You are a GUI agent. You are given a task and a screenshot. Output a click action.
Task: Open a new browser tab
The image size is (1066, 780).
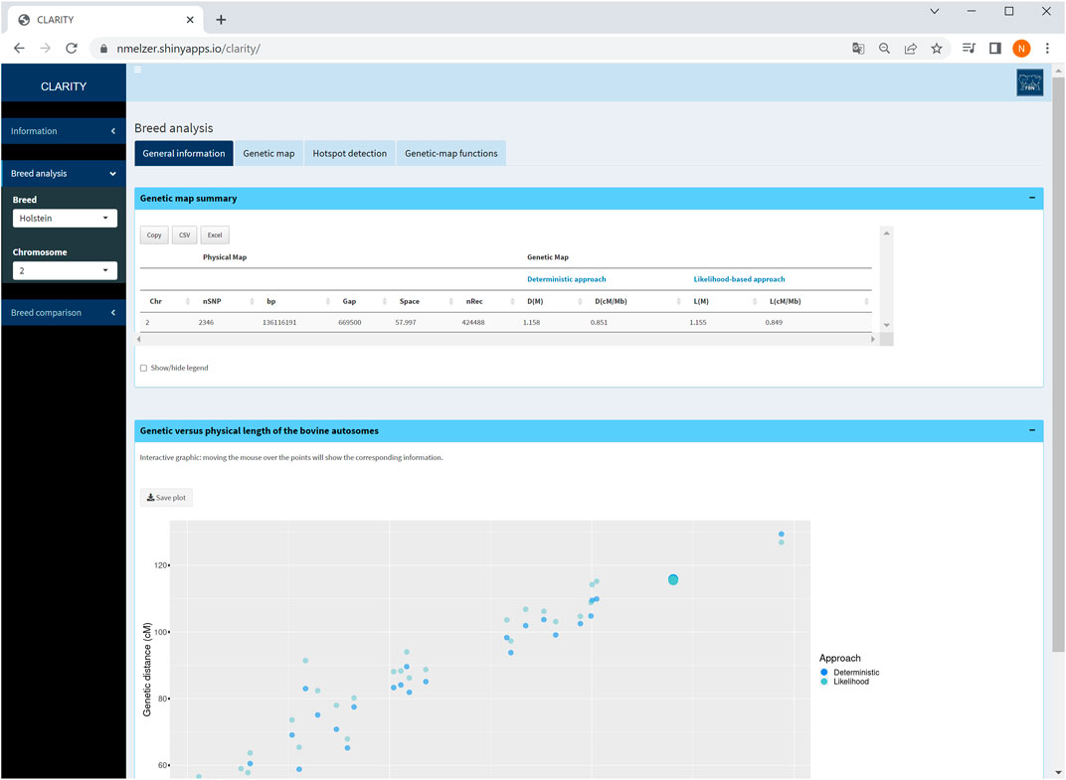(x=221, y=20)
